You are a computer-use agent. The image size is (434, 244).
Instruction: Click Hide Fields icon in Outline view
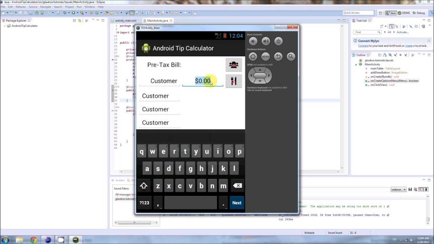(390, 55)
